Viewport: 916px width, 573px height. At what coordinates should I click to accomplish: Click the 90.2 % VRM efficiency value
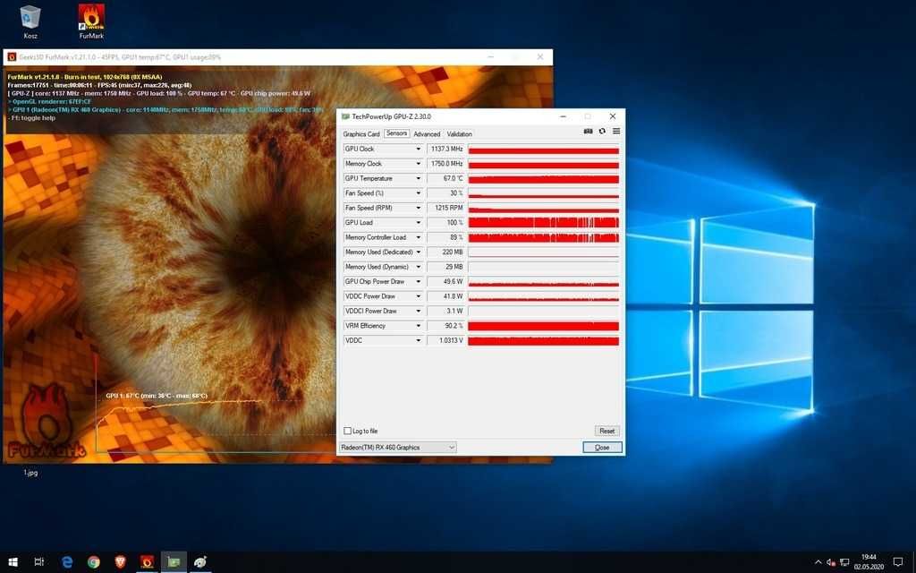pos(445,326)
